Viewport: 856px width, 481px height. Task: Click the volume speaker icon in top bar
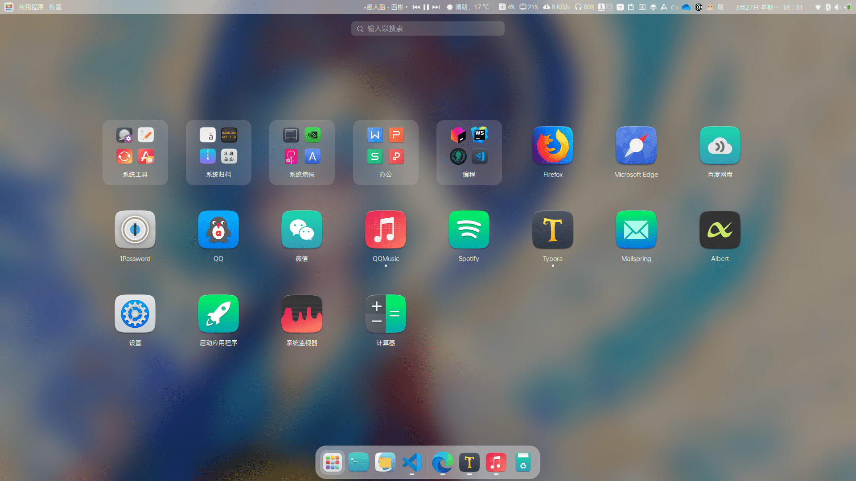pyautogui.click(x=837, y=7)
